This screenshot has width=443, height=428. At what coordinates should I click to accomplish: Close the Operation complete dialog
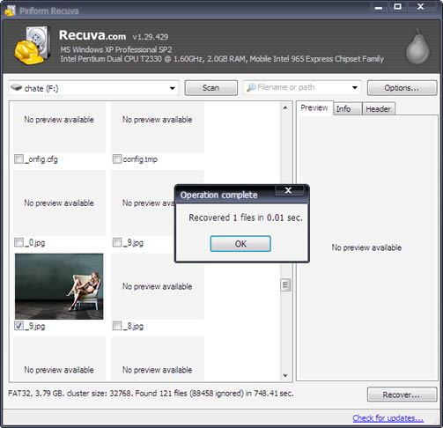[x=289, y=190]
